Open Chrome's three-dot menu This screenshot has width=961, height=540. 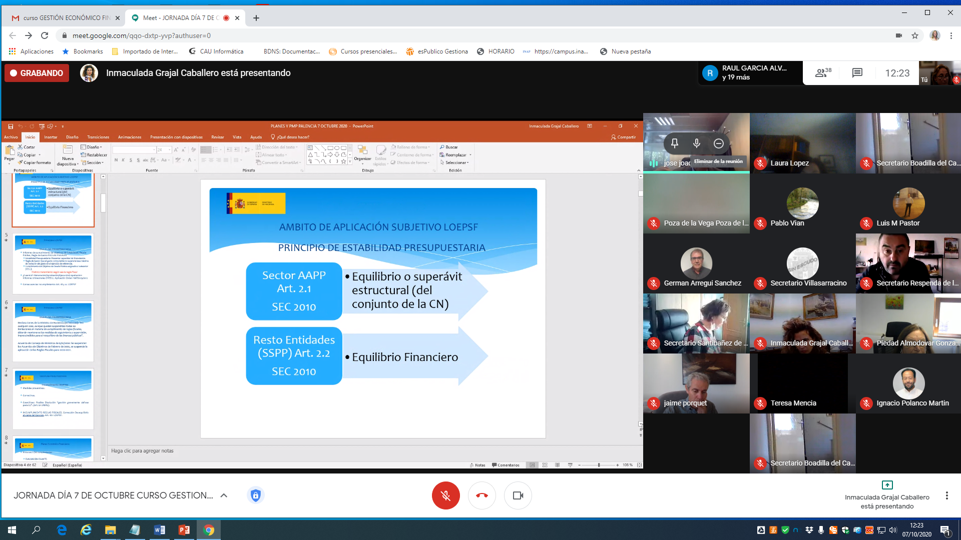pos(951,35)
